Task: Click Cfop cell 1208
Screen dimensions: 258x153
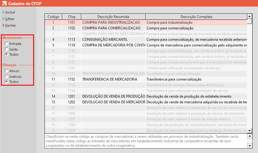Action: click(x=71, y=125)
